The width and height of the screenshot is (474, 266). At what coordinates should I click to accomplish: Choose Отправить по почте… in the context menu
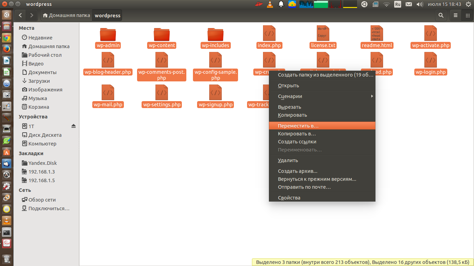[322, 187]
